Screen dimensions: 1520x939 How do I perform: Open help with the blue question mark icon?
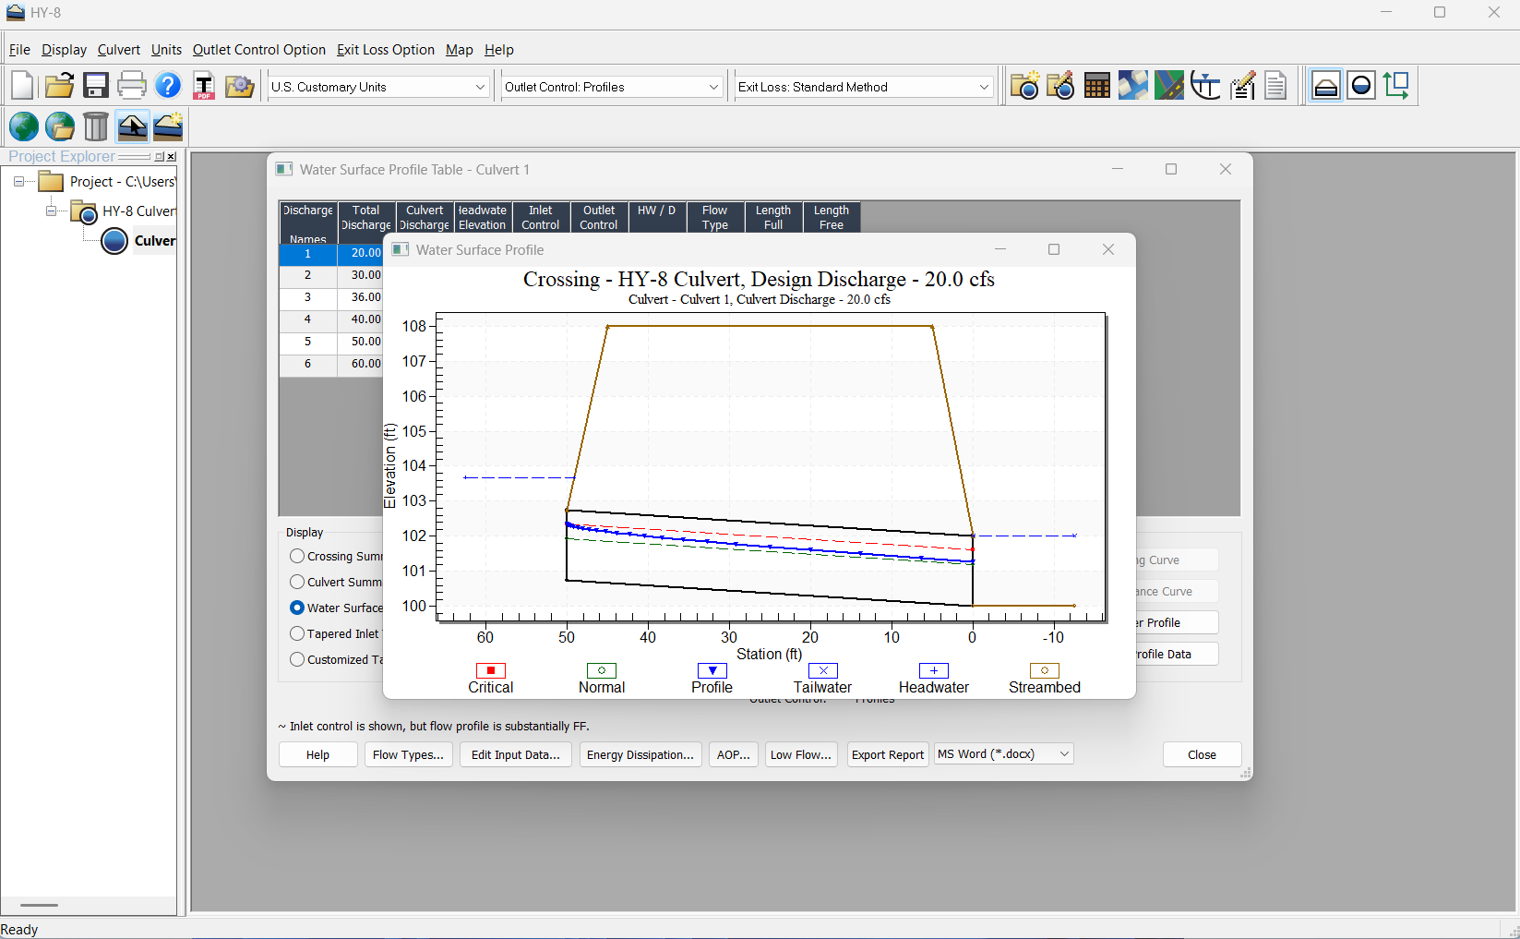168,86
